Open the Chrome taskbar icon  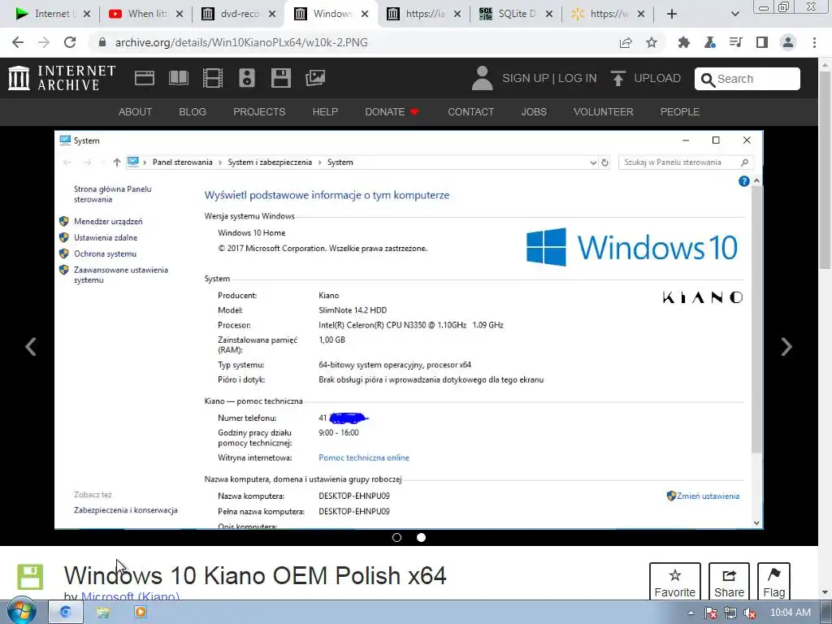coord(65,613)
